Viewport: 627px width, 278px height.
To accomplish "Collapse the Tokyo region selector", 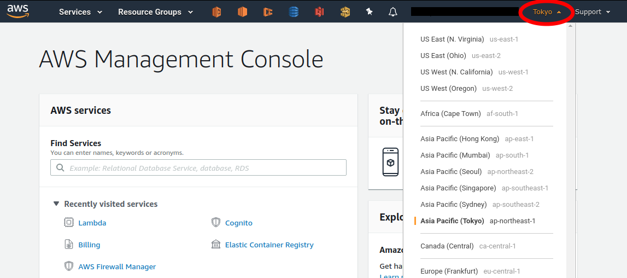I will click(x=547, y=12).
